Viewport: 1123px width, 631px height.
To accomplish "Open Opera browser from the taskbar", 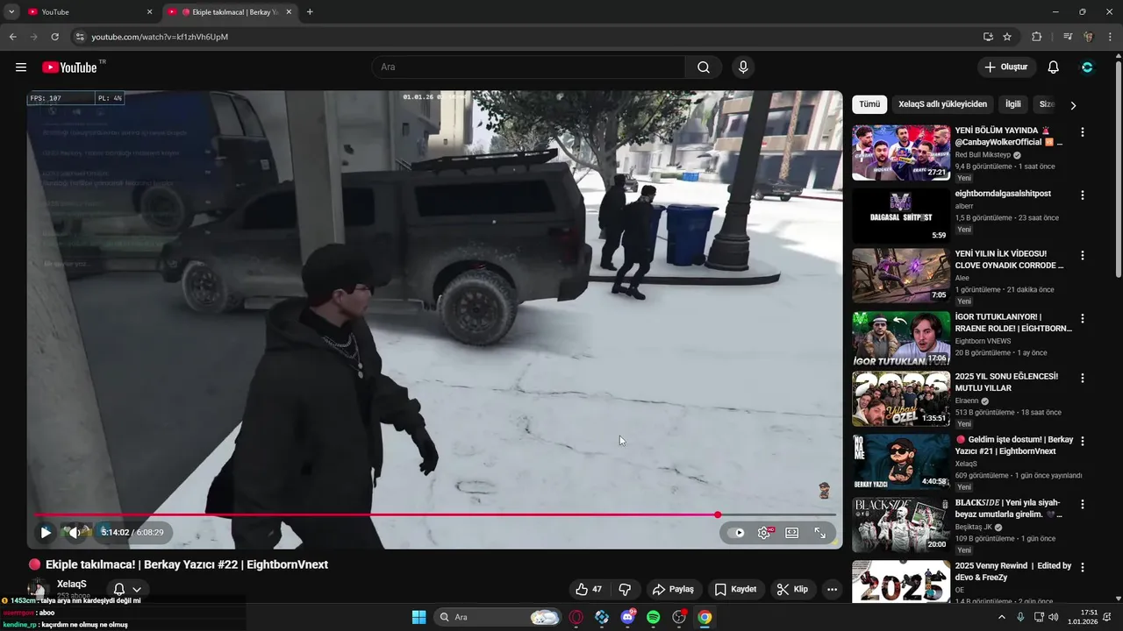I will [576, 617].
